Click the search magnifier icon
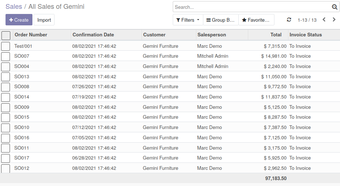This screenshot has width=340, height=186. pyautogui.click(x=334, y=7)
